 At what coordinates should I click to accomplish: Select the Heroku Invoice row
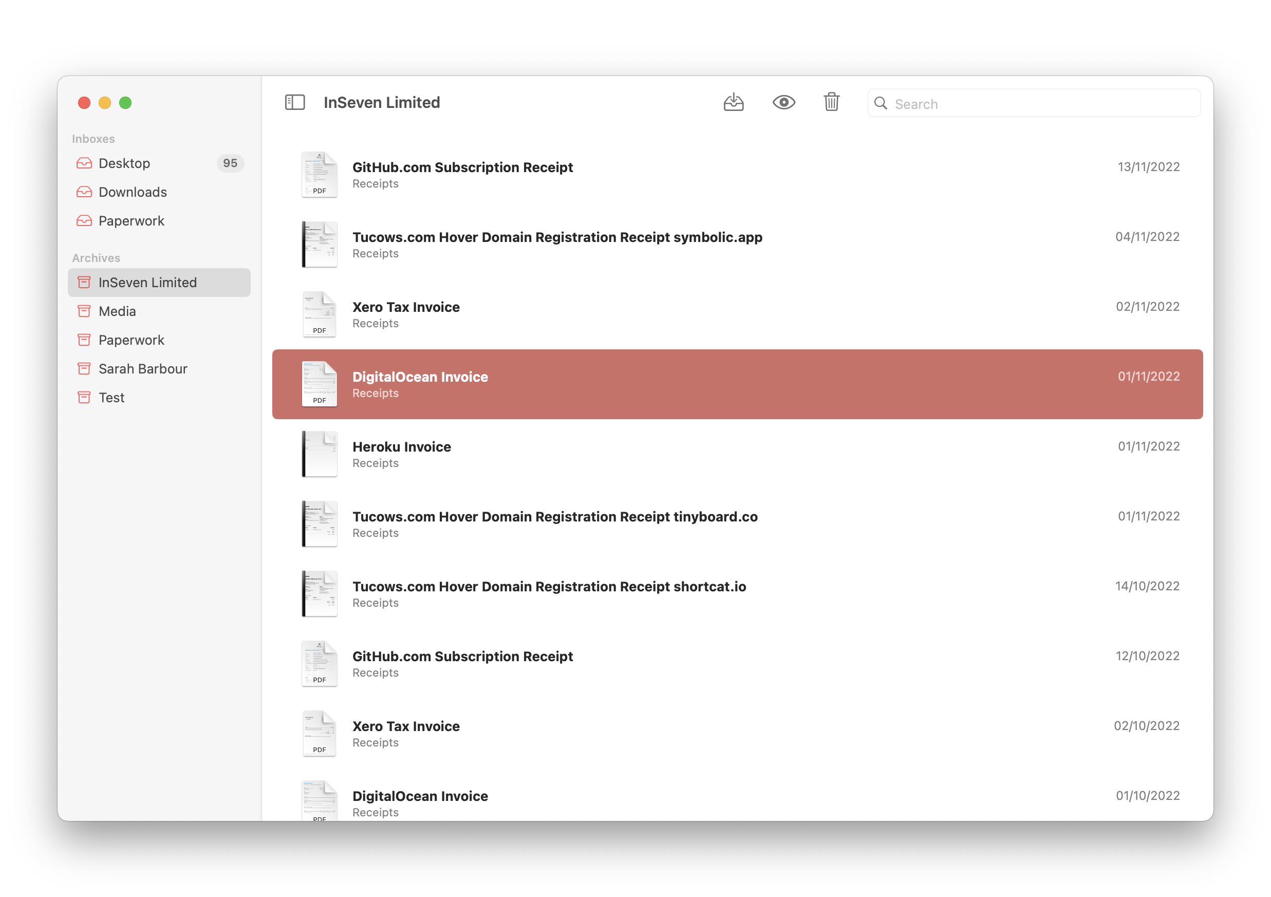737,454
